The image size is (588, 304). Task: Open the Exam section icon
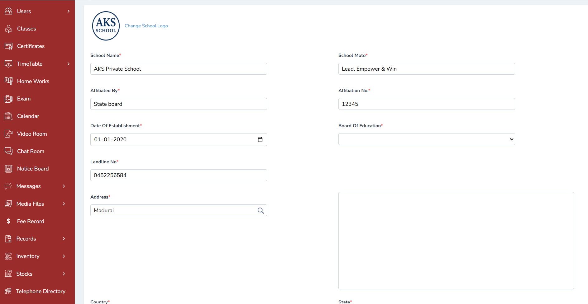point(8,99)
